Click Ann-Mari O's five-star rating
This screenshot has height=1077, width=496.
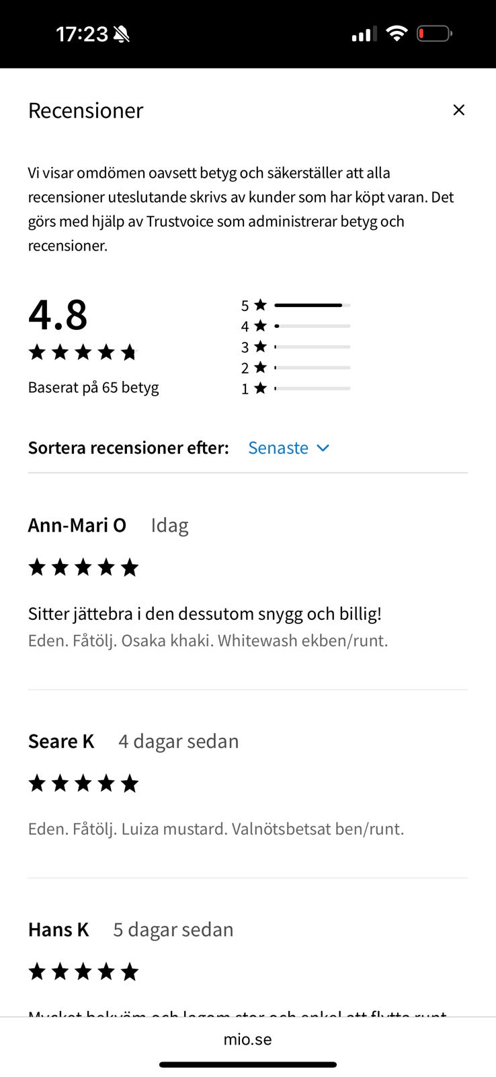[x=83, y=567]
